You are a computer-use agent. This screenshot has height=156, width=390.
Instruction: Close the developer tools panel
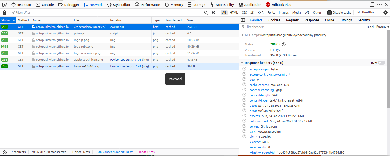(x=387, y=5)
